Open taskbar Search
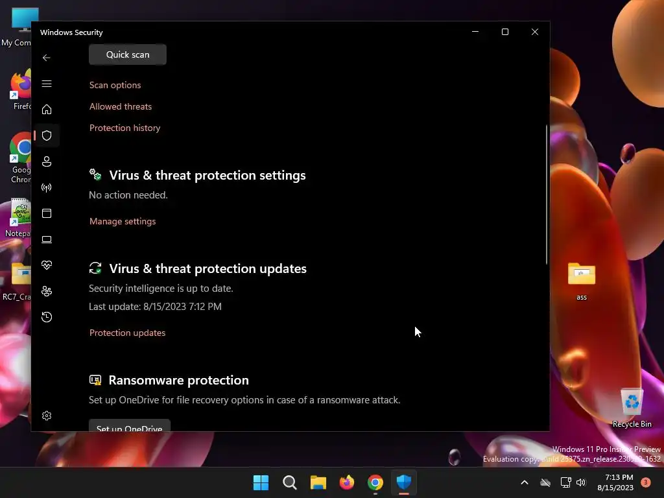The height and width of the screenshot is (498, 664). tap(290, 482)
